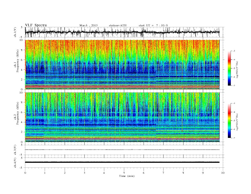Click the "-3" tick on the ch.1 colorbar
Screen dimensions: 251x194
pyautogui.click(x=234, y=51)
